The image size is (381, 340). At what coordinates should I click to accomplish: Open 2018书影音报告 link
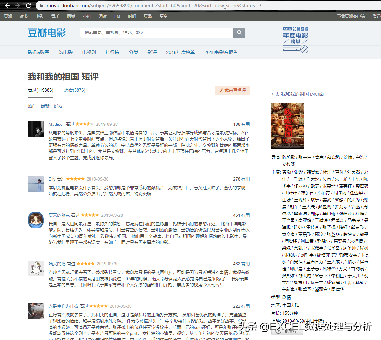pos(221,52)
